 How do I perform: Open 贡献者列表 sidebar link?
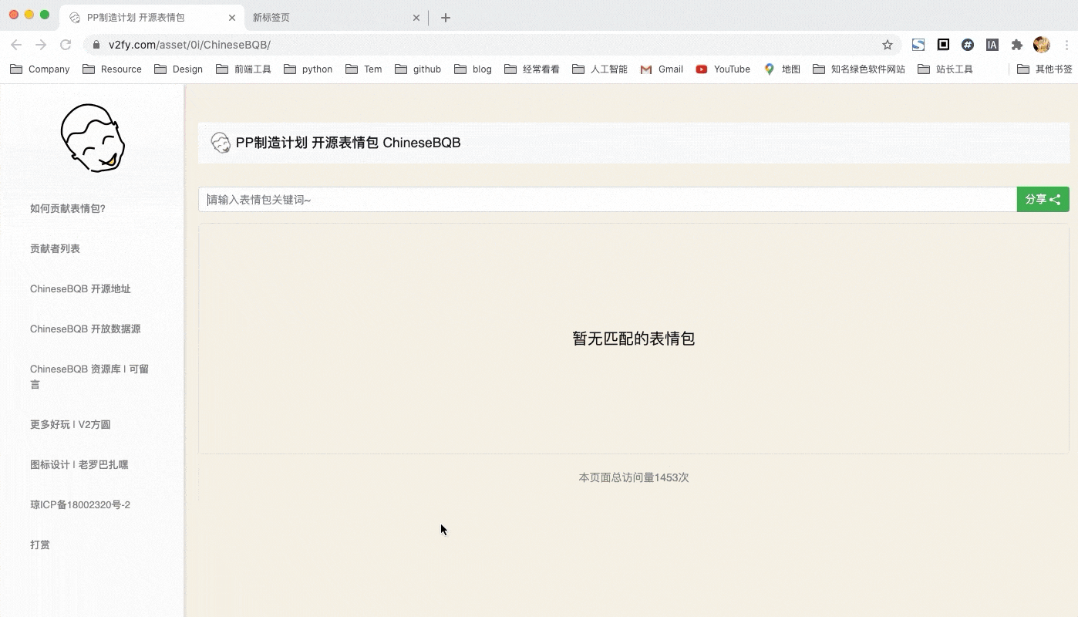[x=55, y=248]
